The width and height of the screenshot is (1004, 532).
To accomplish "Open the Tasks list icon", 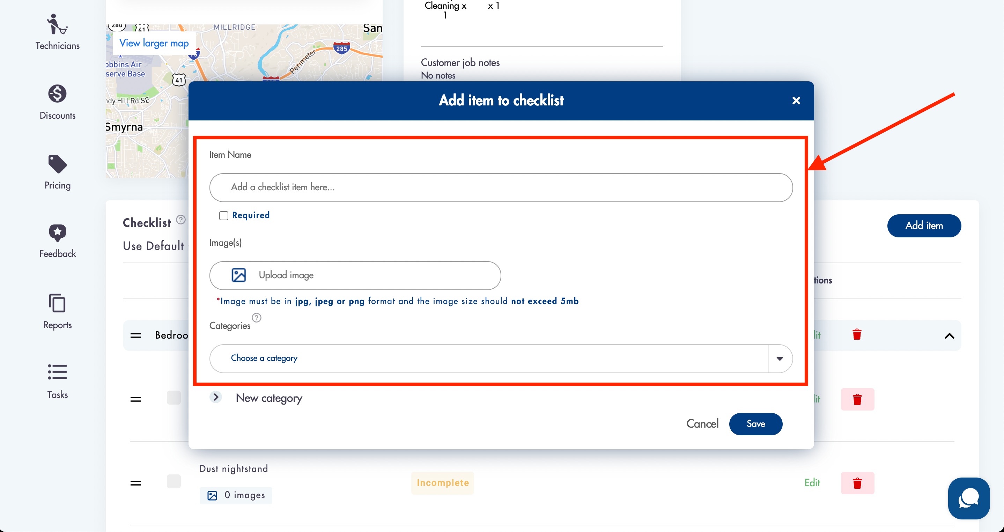I will [x=57, y=372].
